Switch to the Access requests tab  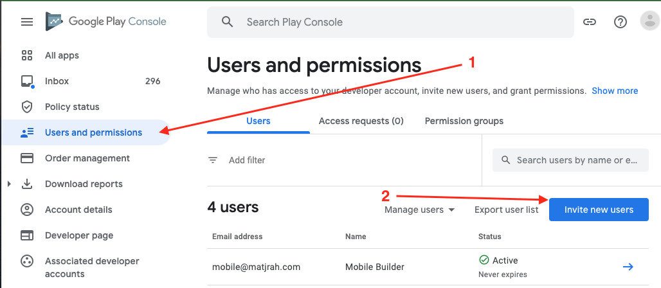(361, 122)
